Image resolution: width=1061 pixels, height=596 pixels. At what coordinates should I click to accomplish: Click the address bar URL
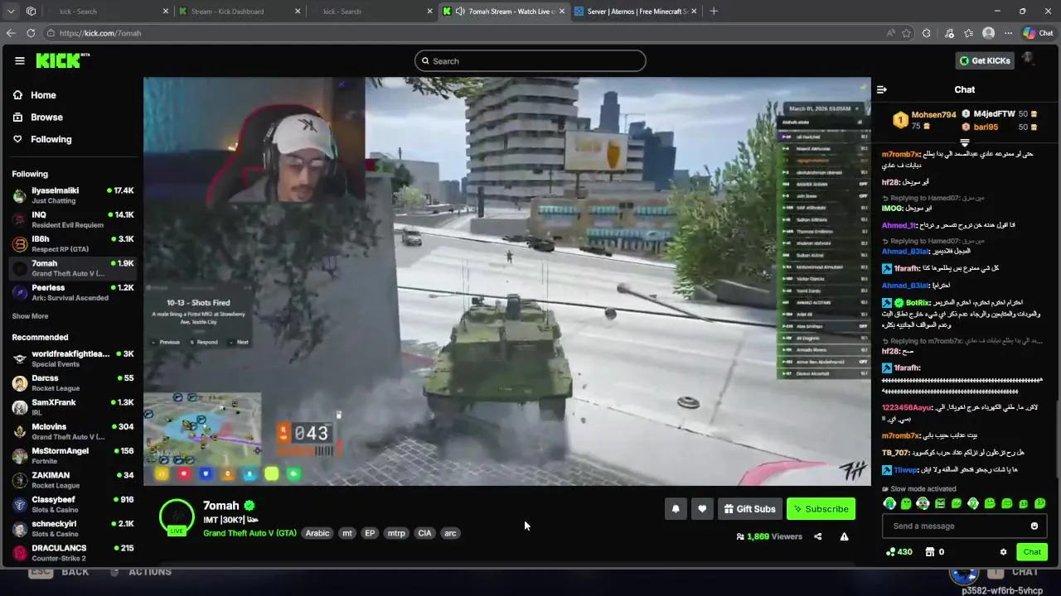point(100,33)
